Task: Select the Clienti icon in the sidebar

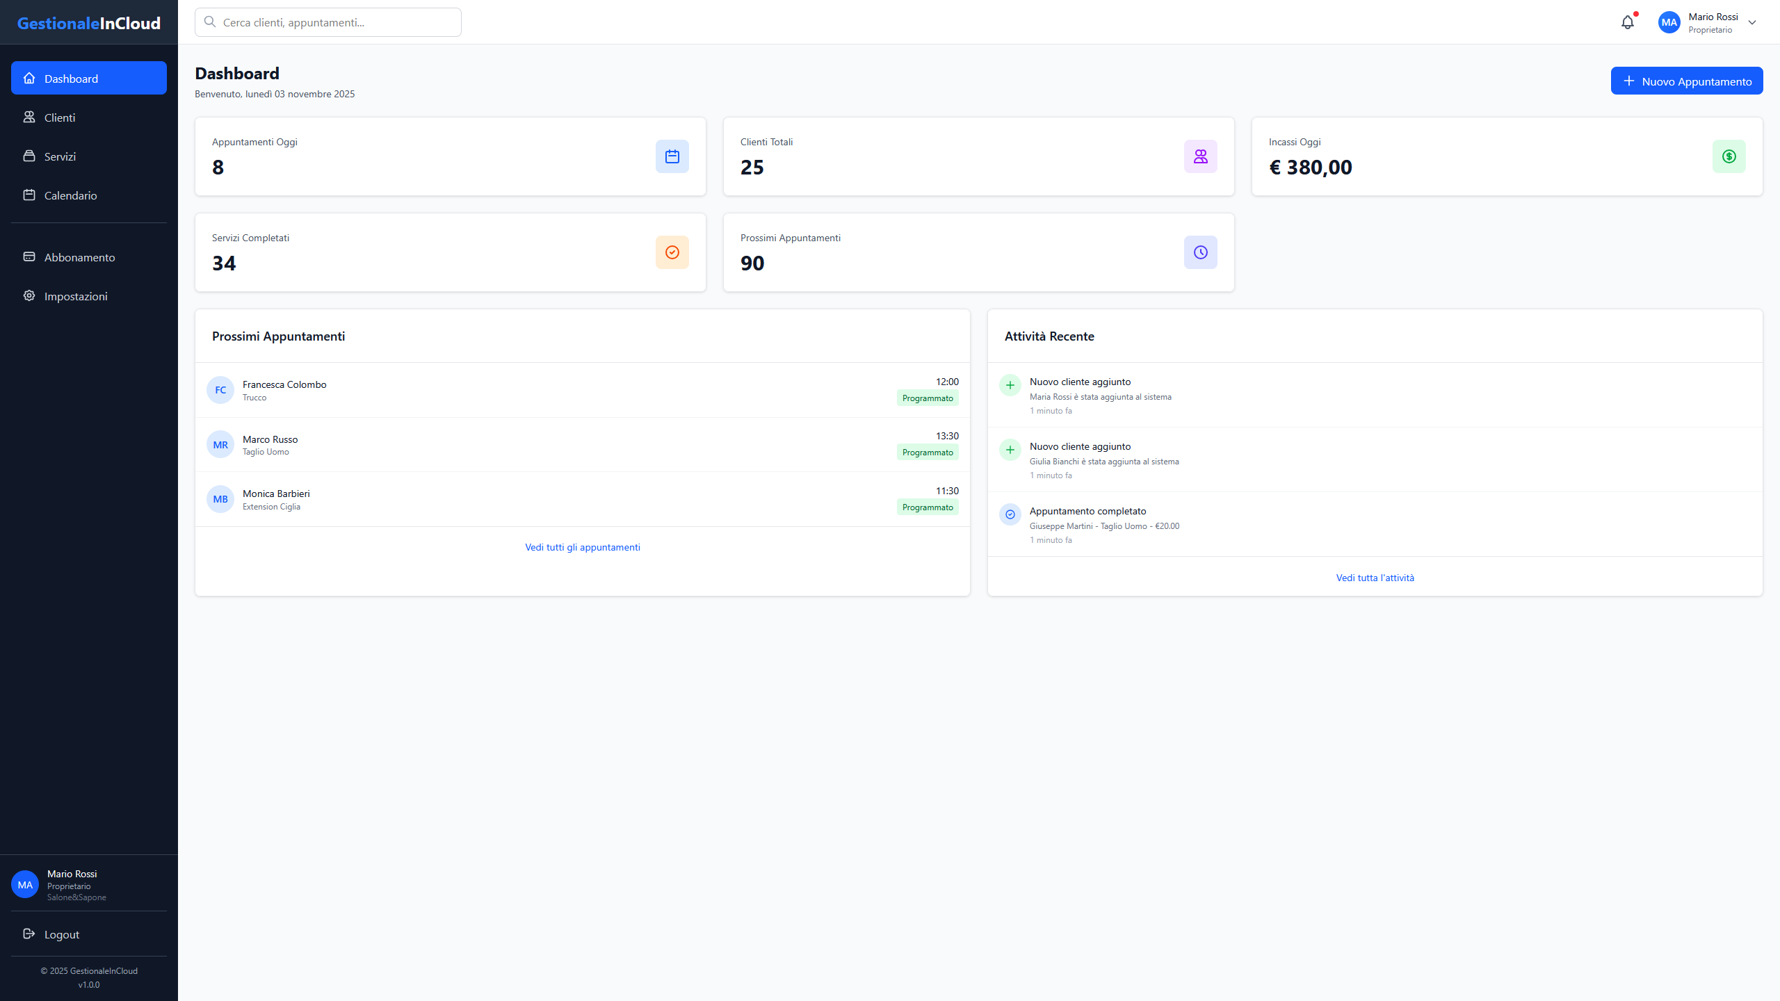Action: coord(29,117)
